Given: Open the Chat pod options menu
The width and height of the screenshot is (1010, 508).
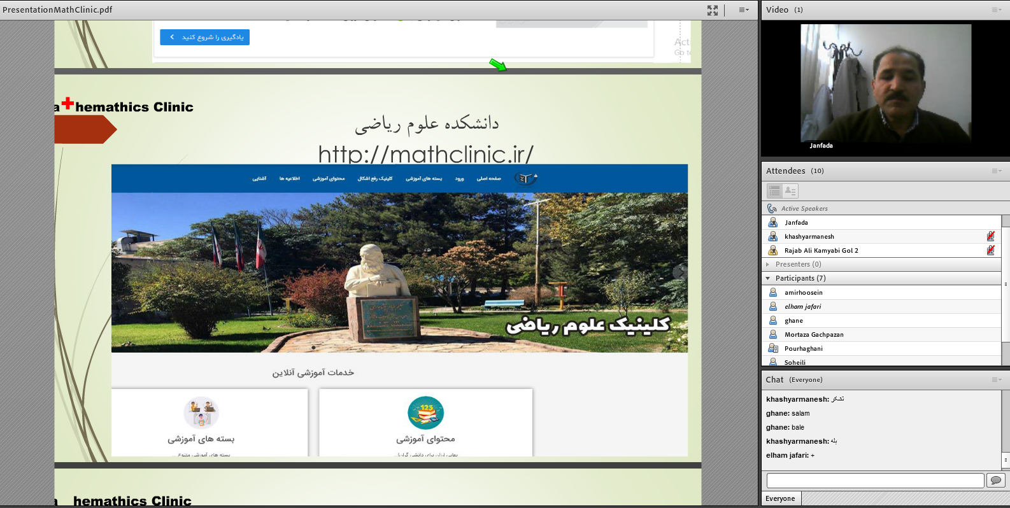Looking at the screenshot, I should point(996,380).
